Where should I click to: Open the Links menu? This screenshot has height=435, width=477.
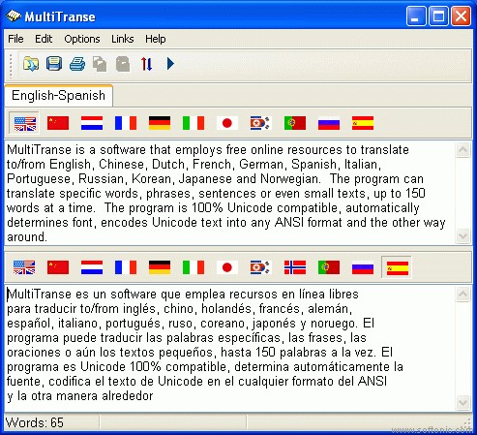[x=123, y=39]
